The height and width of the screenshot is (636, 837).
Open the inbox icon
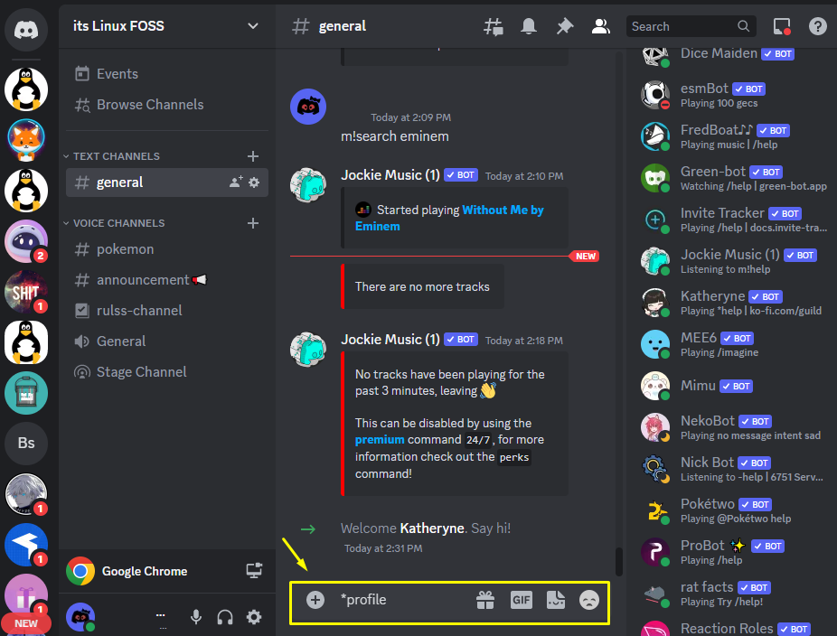(782, 26)
